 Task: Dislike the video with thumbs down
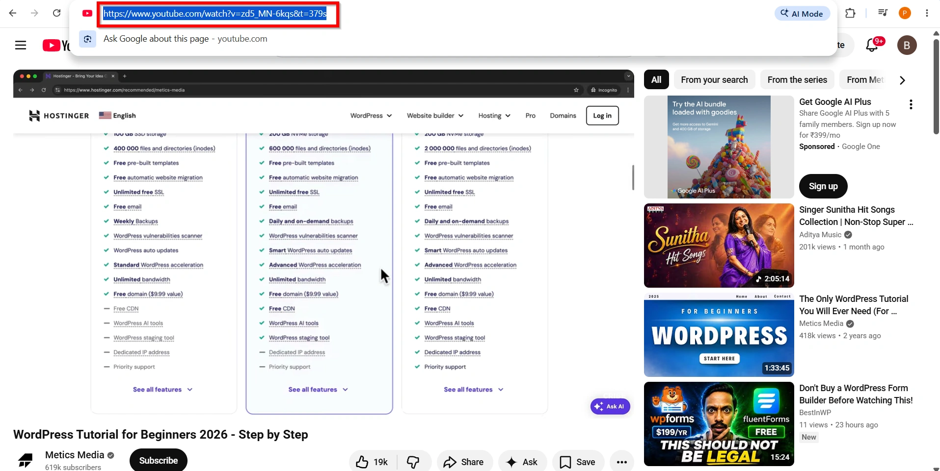(413, 462)
